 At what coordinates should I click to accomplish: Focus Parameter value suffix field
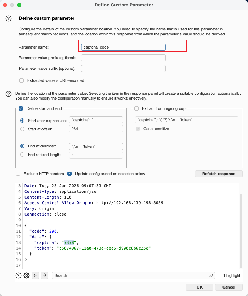pyautogui.click(x=123, y=68)
